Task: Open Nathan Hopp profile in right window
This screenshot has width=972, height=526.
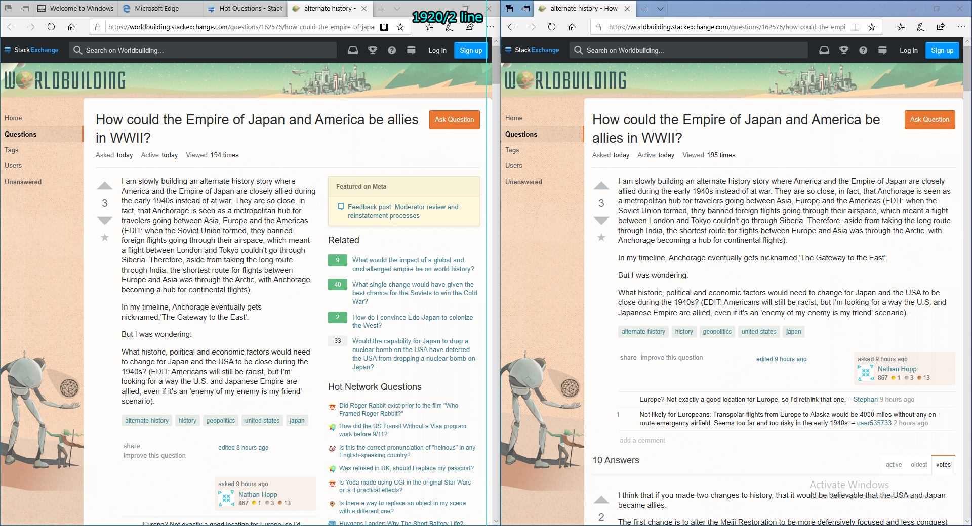Action: click(x=897, y=369)
